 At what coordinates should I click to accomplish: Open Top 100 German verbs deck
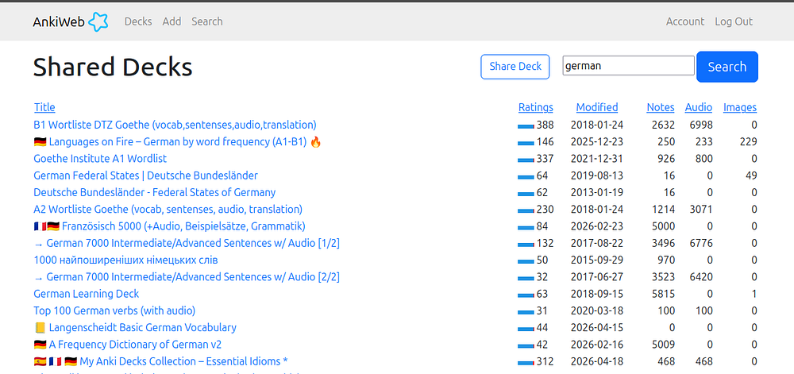coord(114,310)
